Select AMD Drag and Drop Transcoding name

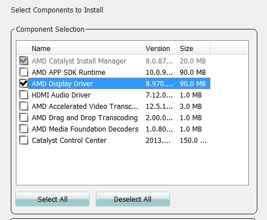(x=84, y=118)
